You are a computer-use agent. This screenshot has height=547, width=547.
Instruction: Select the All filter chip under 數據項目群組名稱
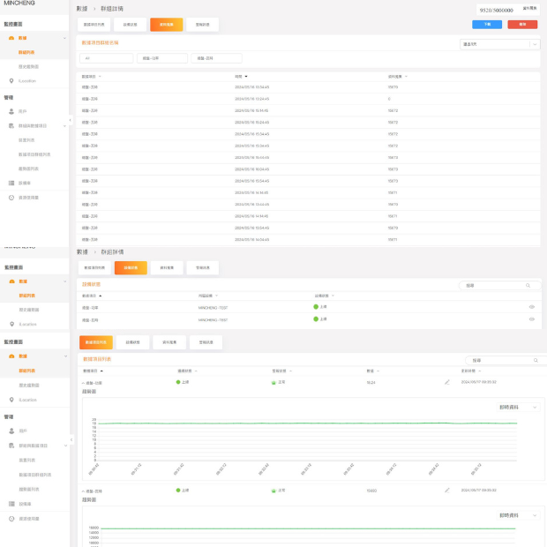[x=107, y=58]
